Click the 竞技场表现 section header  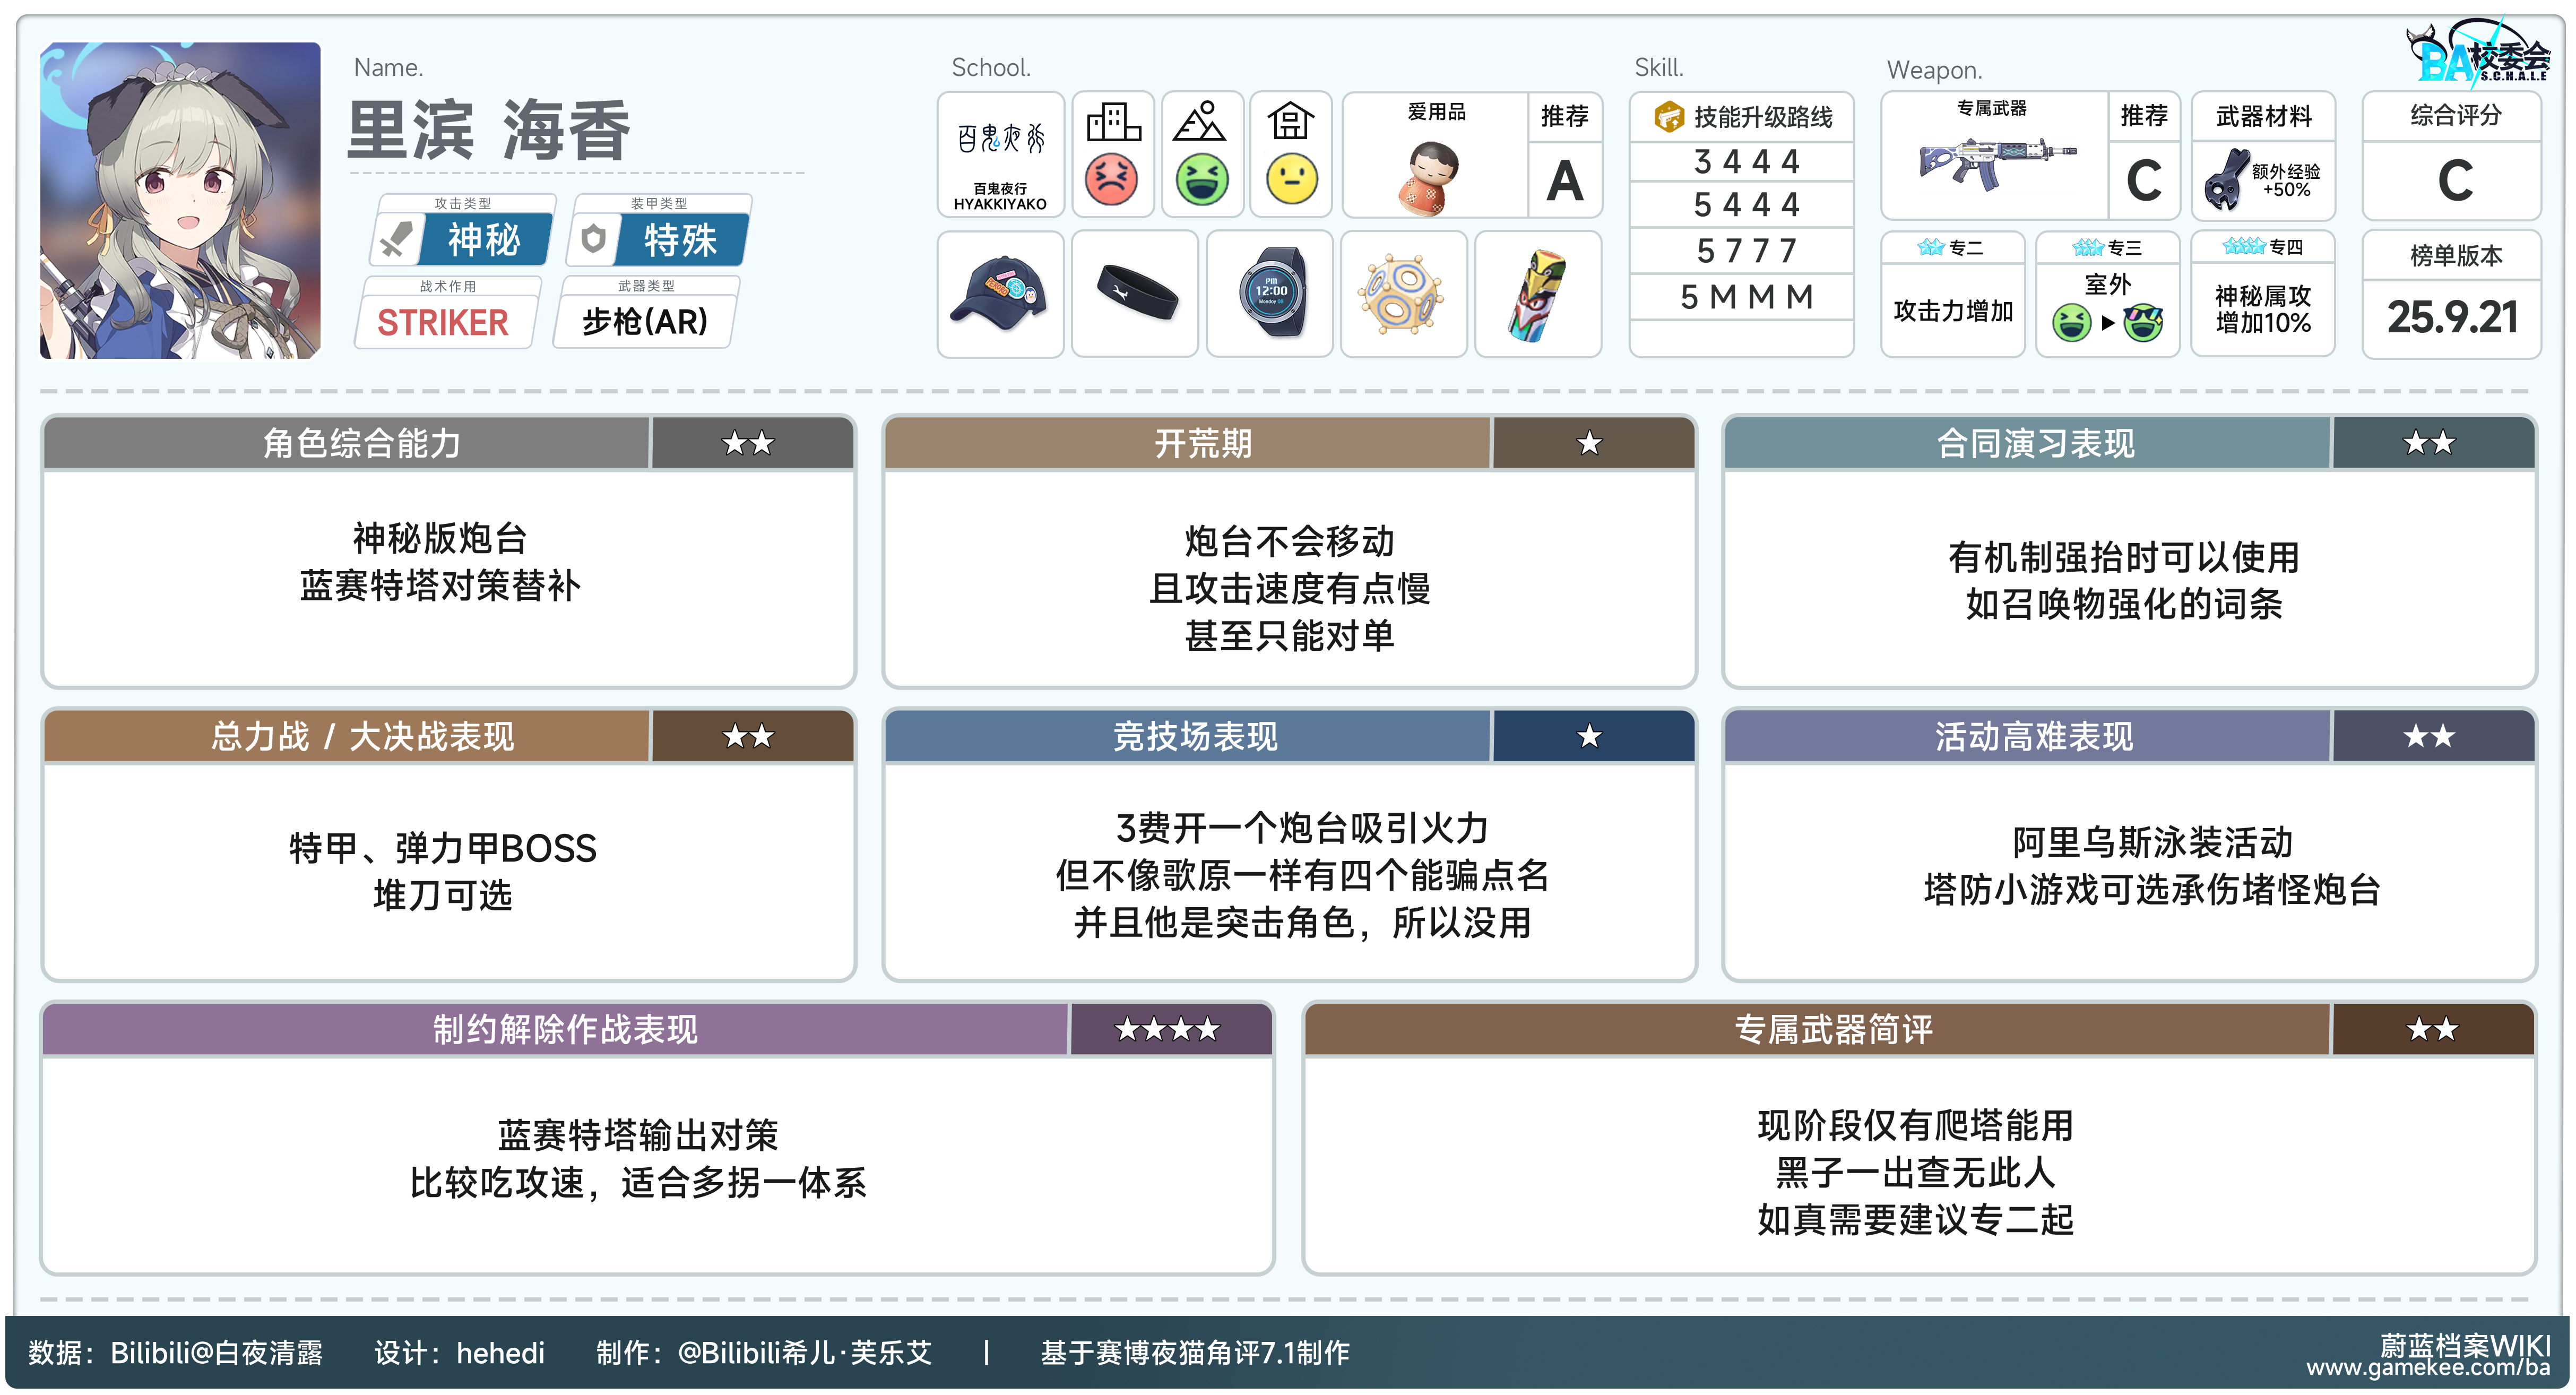[x=1195, y=737]
